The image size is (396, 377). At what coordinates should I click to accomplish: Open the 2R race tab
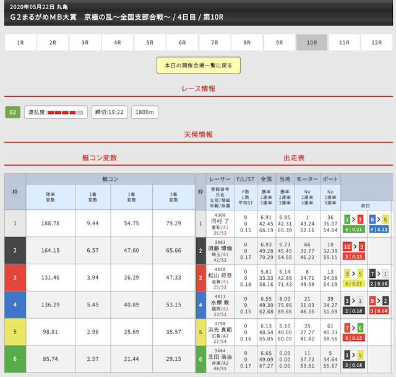pyautogui.click(x=53, y=43)
